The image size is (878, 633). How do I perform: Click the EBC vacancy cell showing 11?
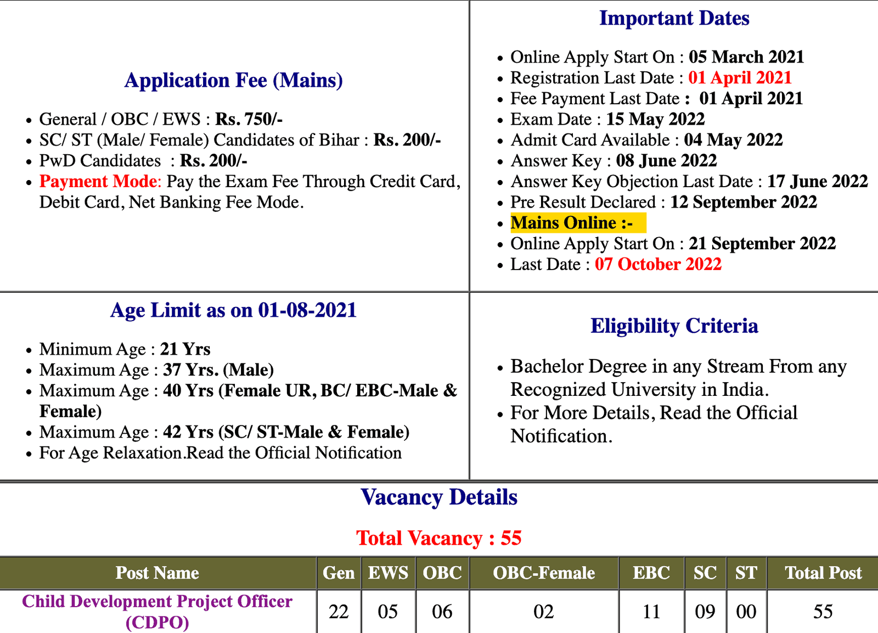tap(651, 612)
